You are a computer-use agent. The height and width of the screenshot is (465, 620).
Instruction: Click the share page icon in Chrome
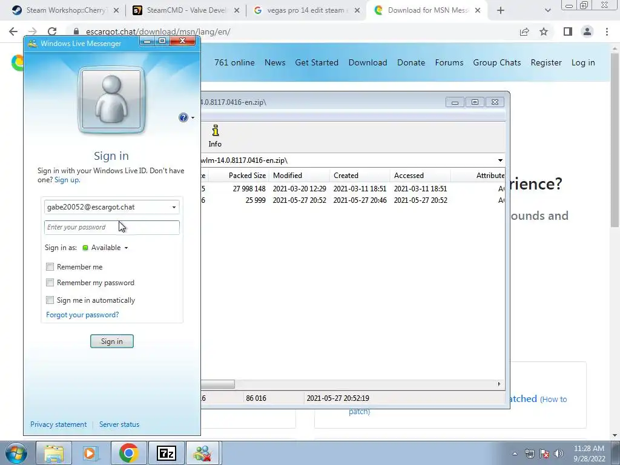(x=524, y=31)
